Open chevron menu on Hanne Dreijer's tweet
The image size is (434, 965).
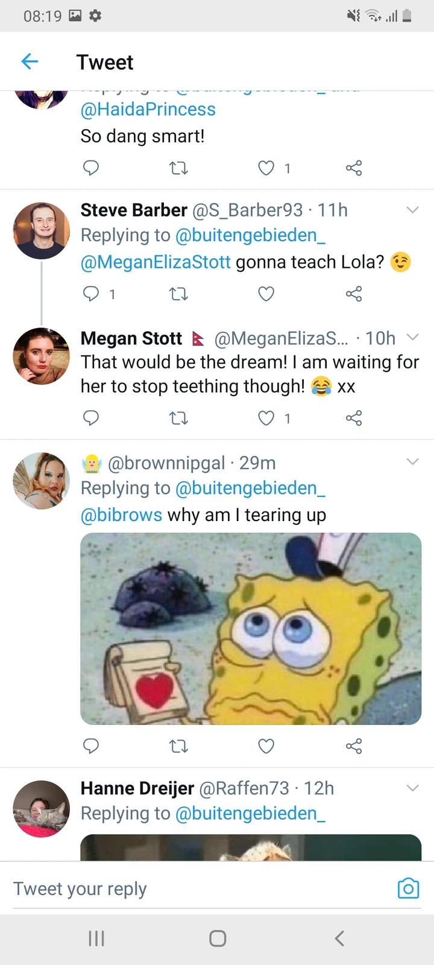(x=412, y=788)
